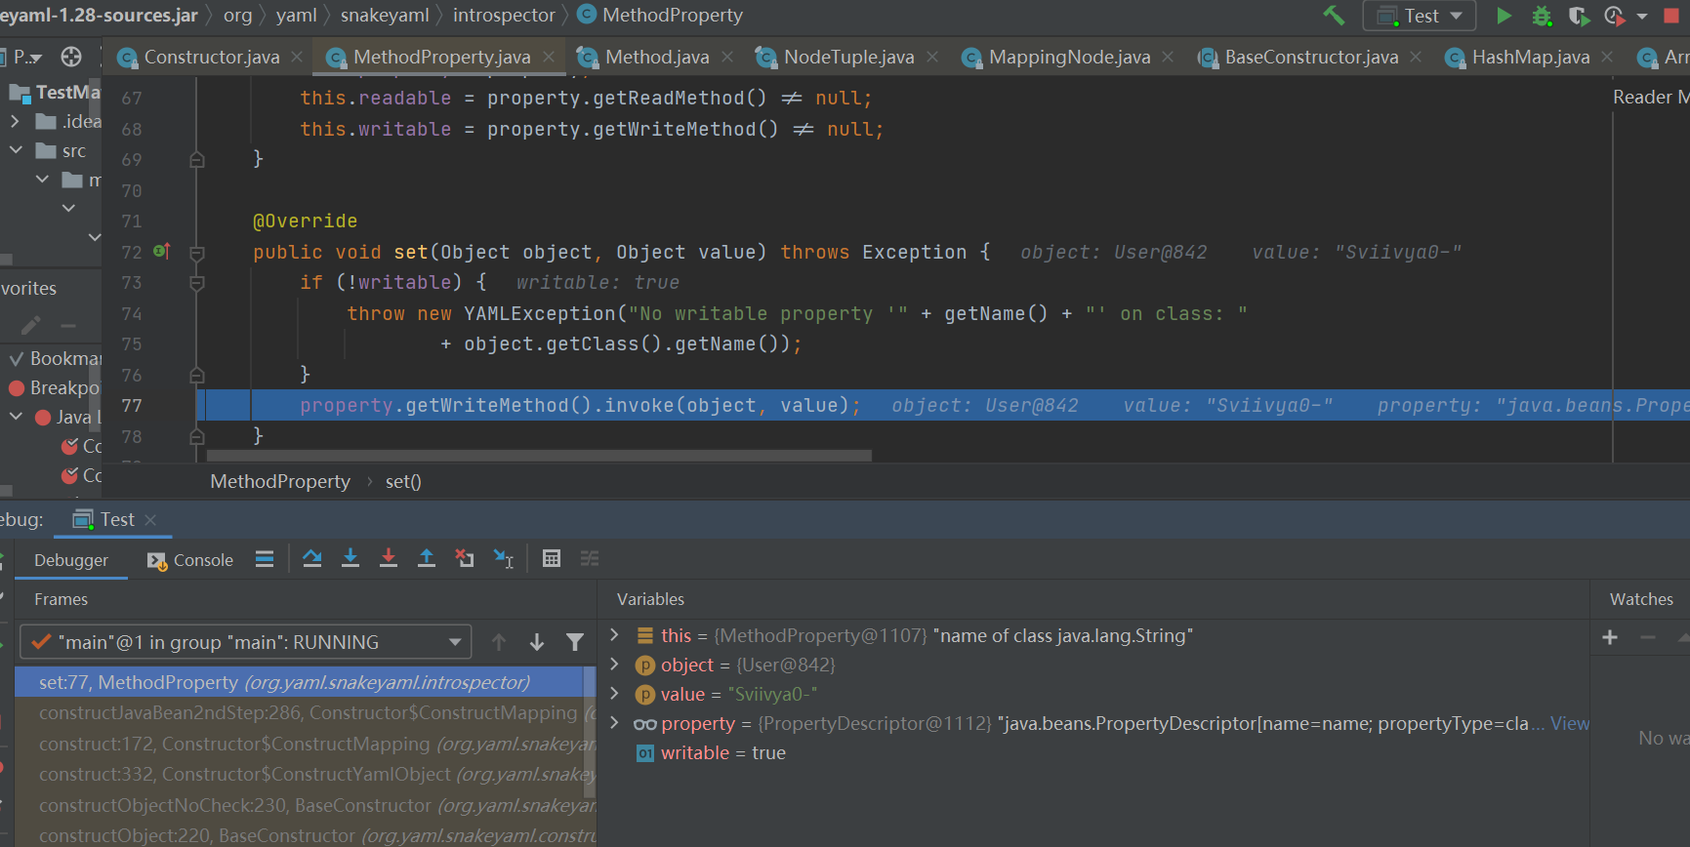
Task: Open the Test run configuration dropdown
Action: point(1419,16)
